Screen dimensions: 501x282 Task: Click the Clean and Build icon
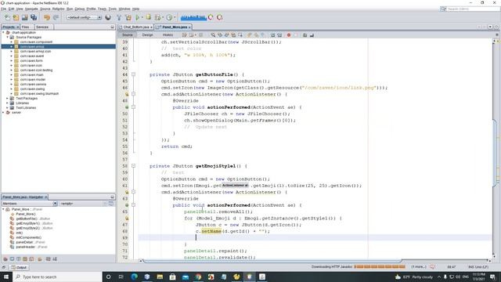click(128, 17)
